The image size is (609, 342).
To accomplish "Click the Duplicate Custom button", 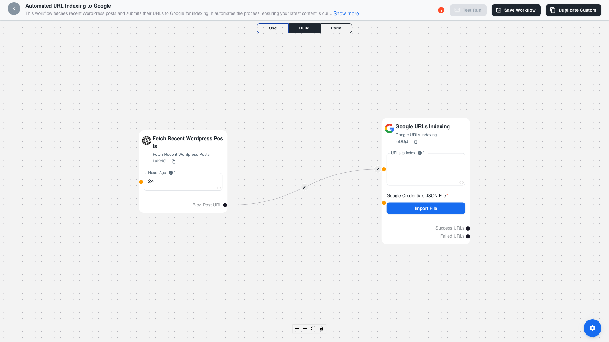I will pyautogui.click(x=573, y=10).
